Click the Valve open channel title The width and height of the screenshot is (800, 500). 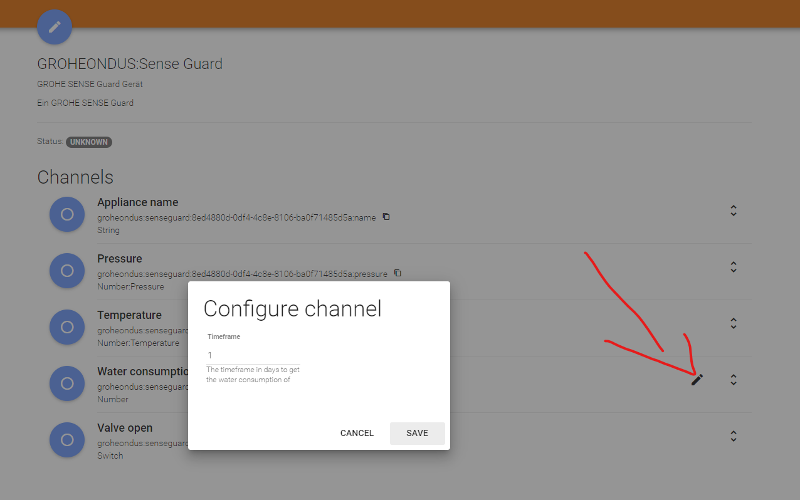coord(125,428)
